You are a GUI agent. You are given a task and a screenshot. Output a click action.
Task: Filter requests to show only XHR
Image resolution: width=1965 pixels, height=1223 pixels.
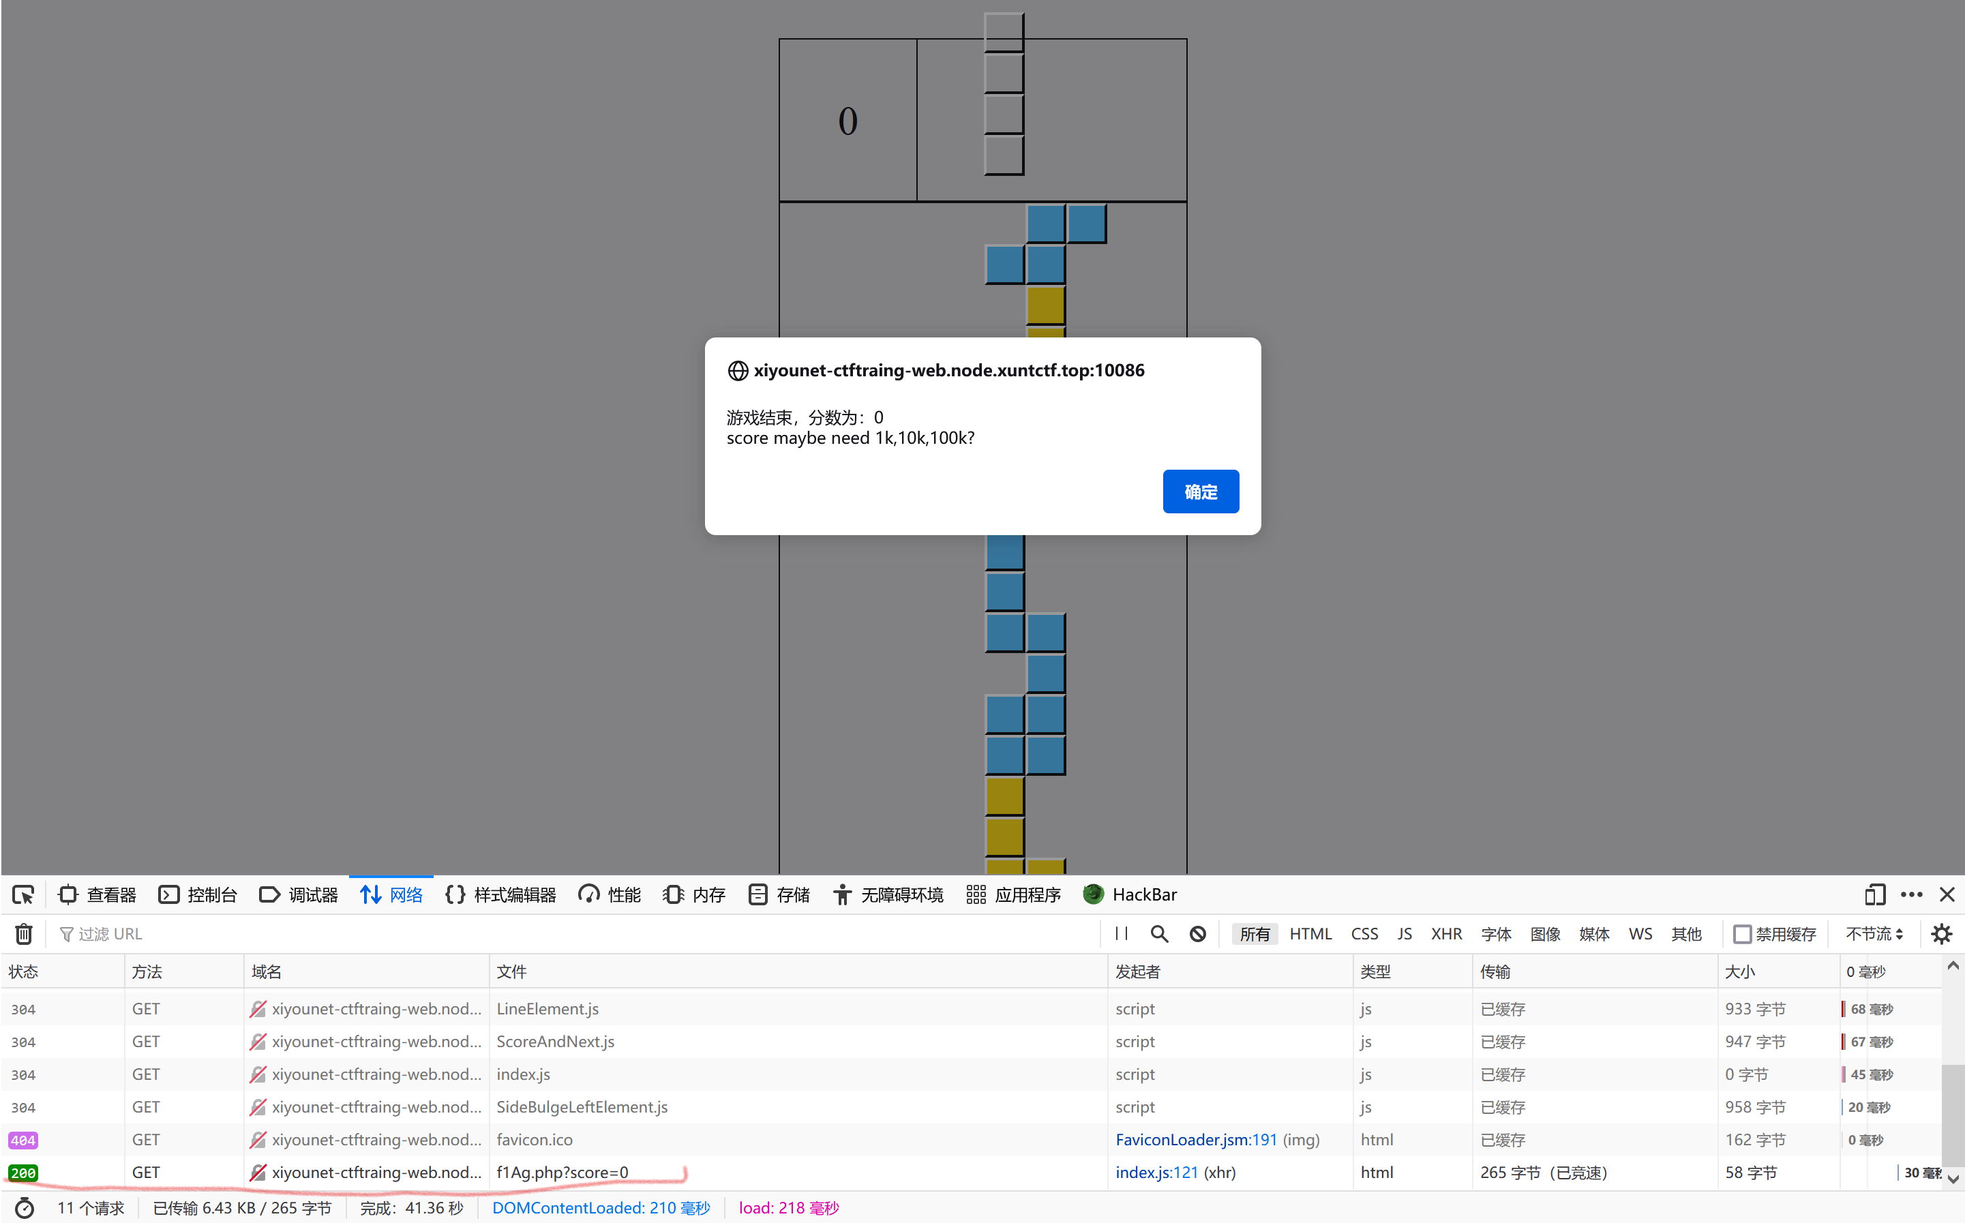(1446, 933)
